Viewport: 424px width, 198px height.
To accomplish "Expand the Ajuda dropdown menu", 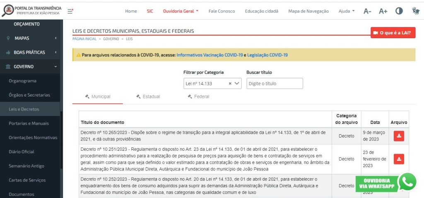I will pyautogui.click(x=347, y=11).
